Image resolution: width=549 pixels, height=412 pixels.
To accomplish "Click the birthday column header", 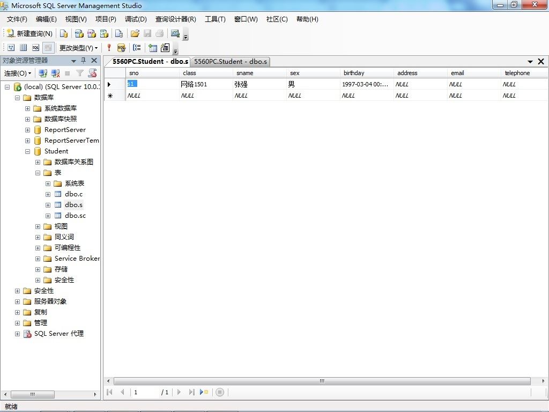I will tap(366, 73).
